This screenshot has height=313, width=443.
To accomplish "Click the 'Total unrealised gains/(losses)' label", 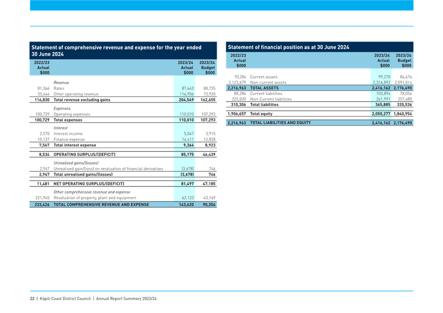I will click(x=83, y=174).
